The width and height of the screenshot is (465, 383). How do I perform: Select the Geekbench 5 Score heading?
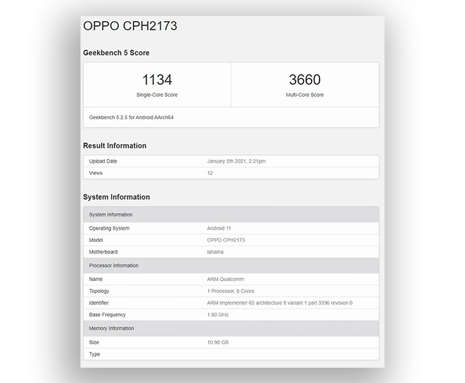(116, 53)
